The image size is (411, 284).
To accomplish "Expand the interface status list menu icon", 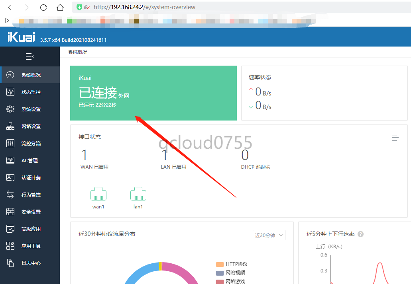I will click(x=395, y=138).
